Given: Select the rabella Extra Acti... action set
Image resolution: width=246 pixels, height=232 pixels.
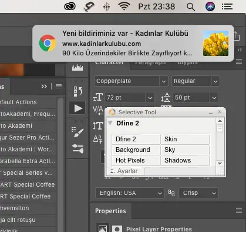Looking at the screenshot, I should tap(28, 161).
